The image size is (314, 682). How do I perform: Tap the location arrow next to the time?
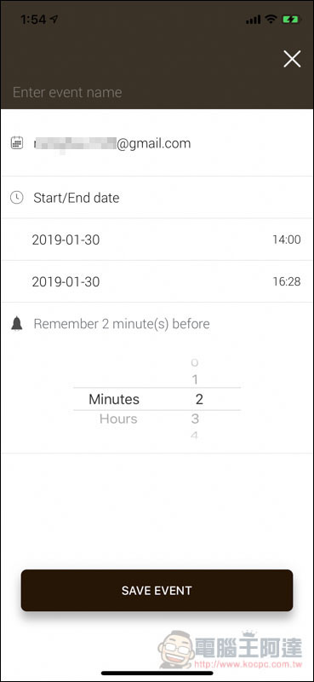point(54,19)
